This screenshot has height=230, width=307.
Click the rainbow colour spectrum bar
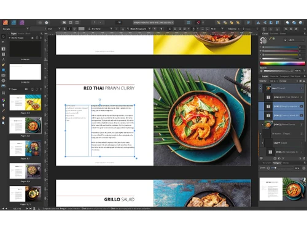(x=282, y=64)
